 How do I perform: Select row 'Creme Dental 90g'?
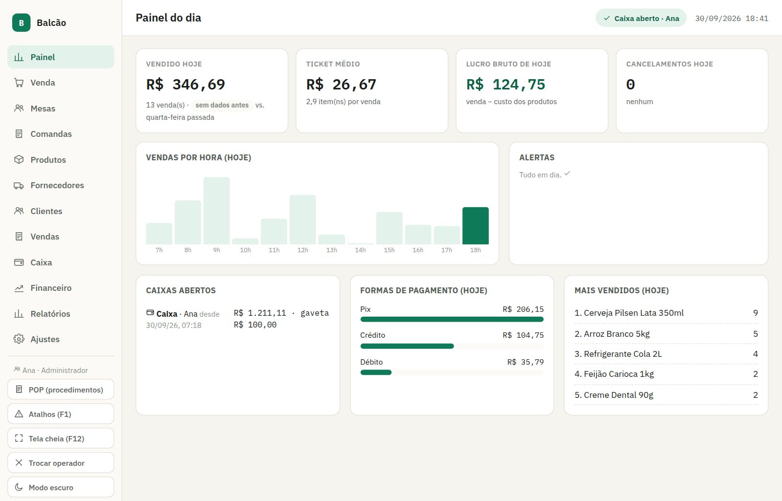(x=666, y=395)
